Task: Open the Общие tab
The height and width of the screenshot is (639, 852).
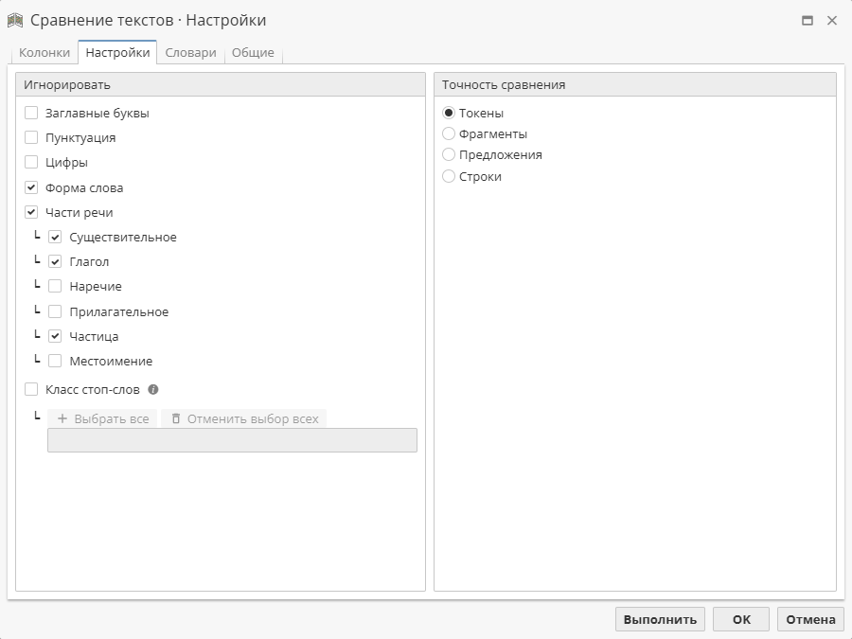Action: coord(253,53)
